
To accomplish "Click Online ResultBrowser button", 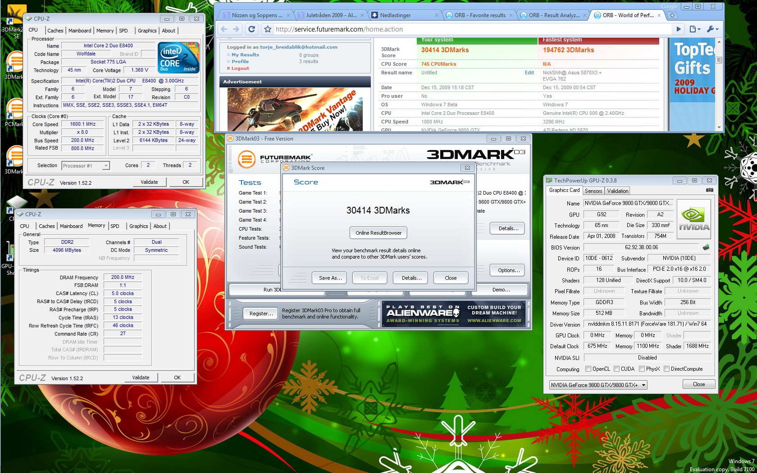I will click(378, 233).
